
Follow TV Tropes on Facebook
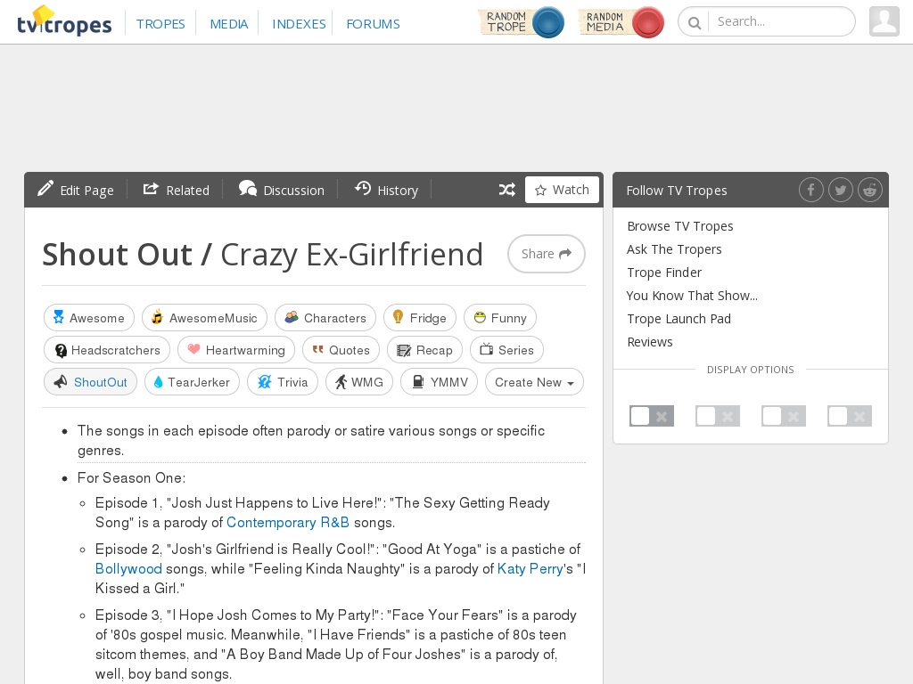coord(810,190)
